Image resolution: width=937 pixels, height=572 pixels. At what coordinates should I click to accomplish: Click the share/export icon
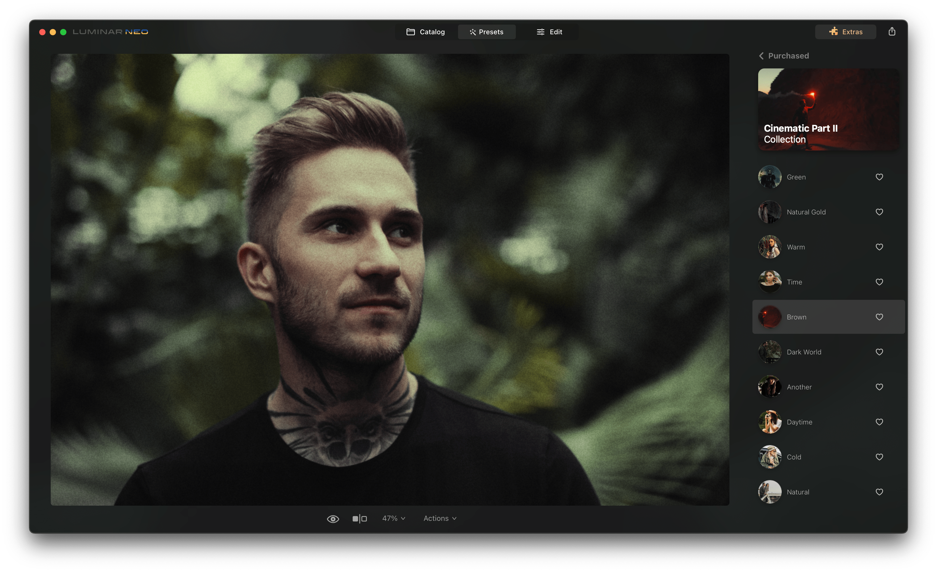tap(892, 32)
